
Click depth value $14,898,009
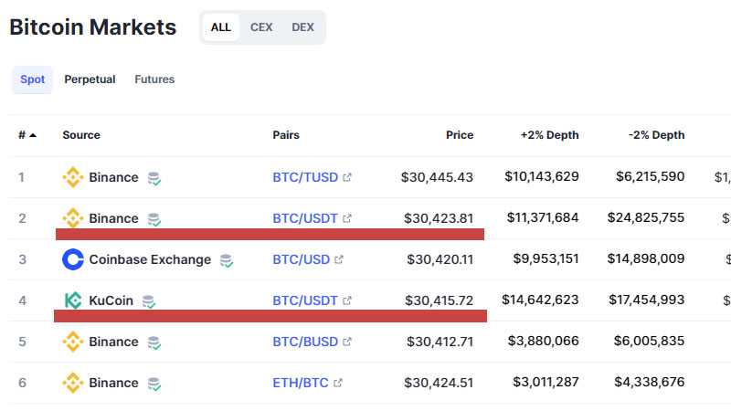click(646, 258)
